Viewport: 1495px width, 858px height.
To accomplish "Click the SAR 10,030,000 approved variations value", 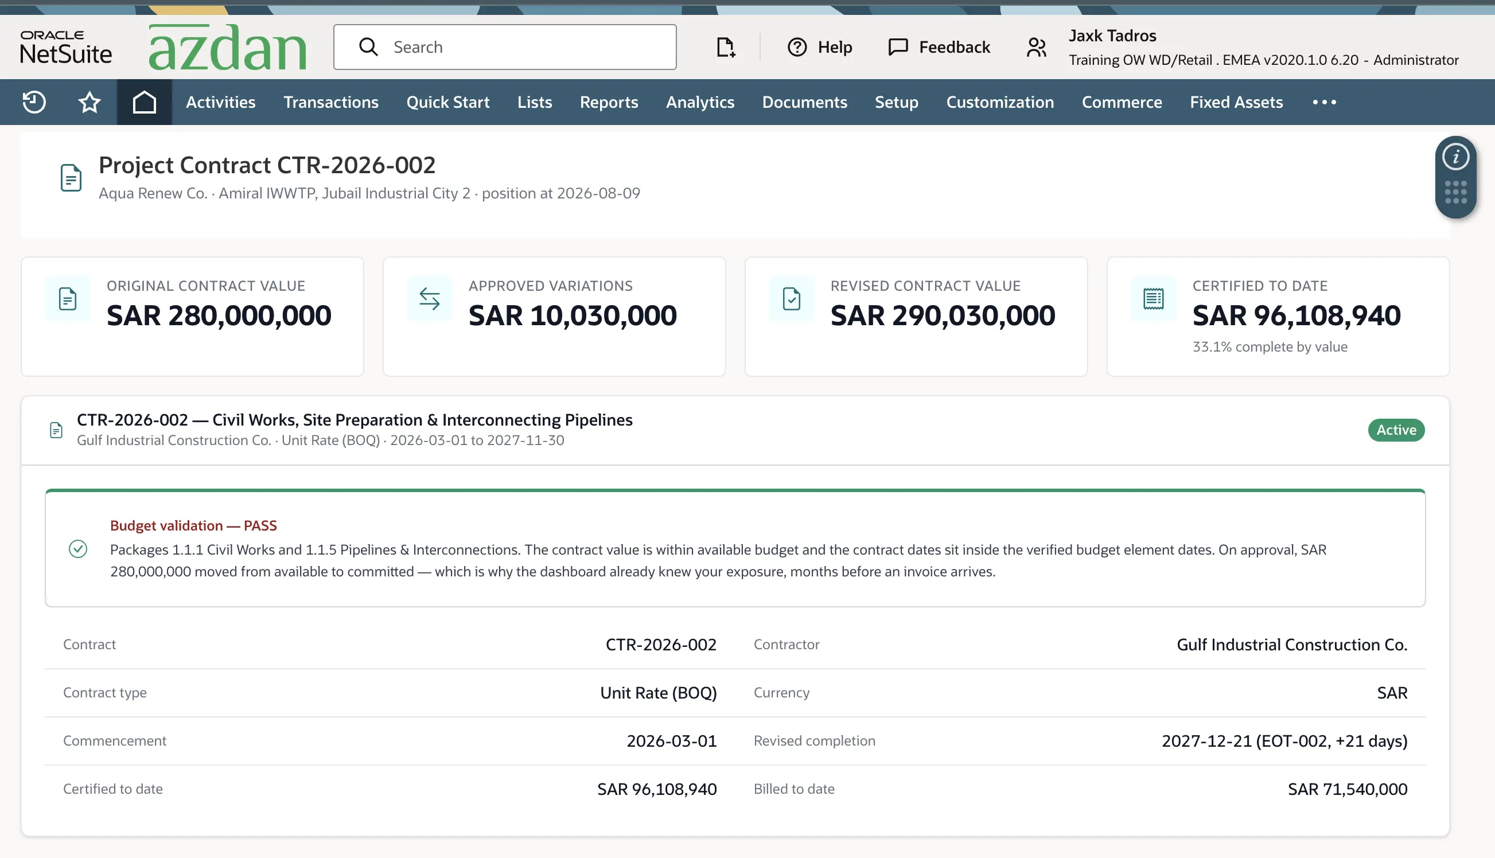I will tap(572, 315).
